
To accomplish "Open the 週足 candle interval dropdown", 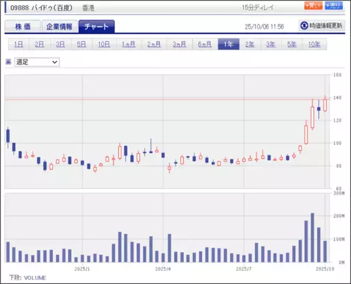I will pos(37,61).
